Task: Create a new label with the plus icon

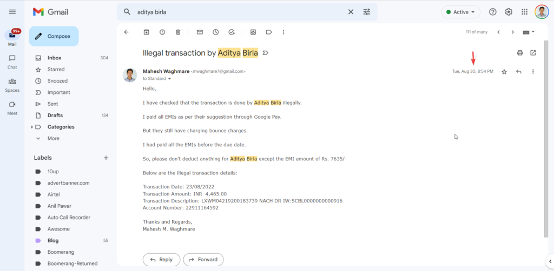Action: 105,158
